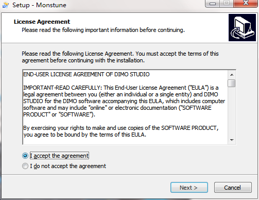Close the Setup window with X button
Screen dimensions: 259x200
coord(246,3)
